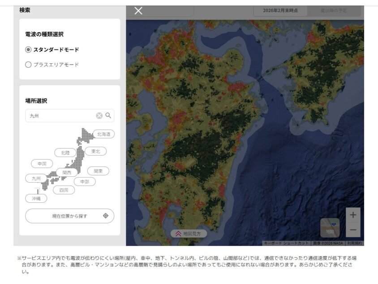This screenshot has height=284, width=378.
Task: Select スタンダードモード radio button
Action: [x=29, y=50]
